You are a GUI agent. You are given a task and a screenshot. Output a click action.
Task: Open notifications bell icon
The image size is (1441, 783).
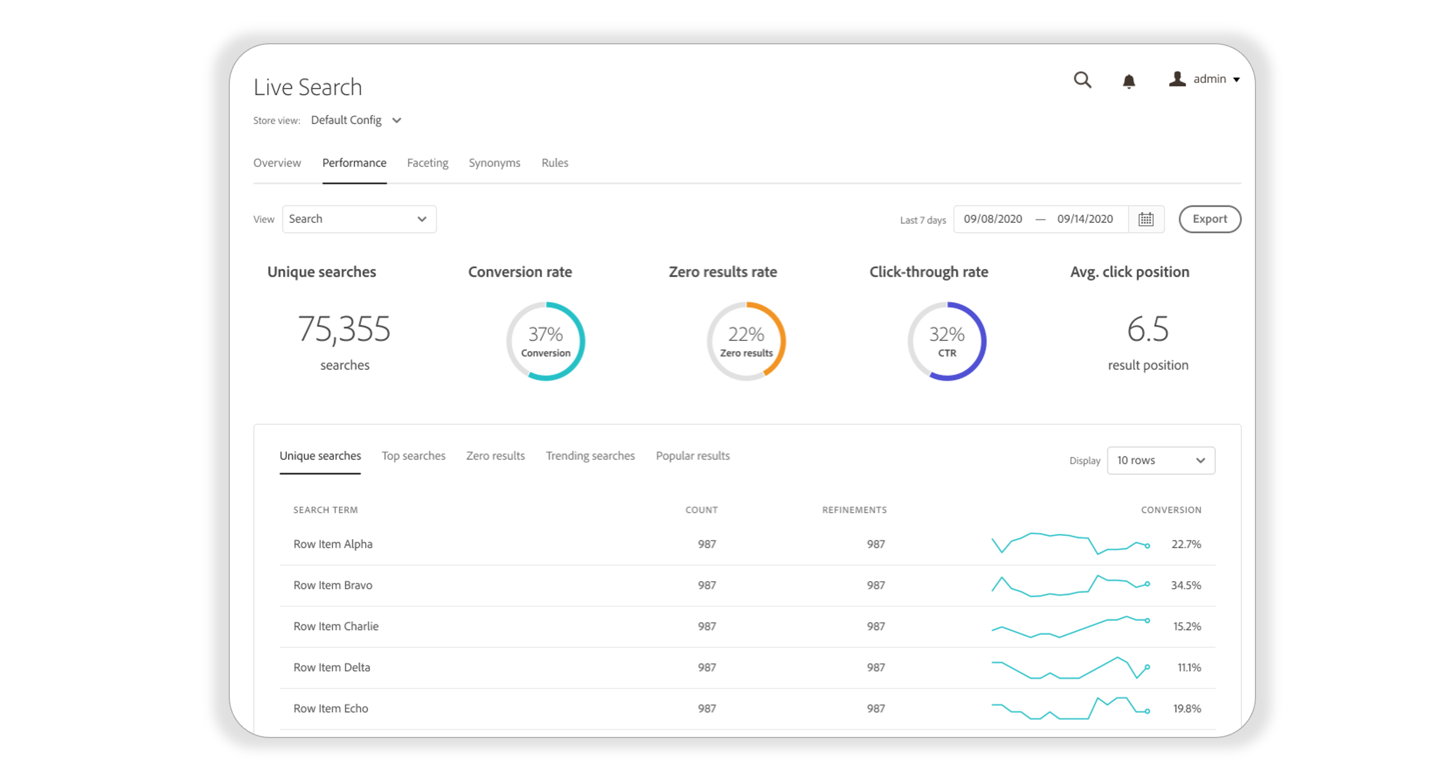click(1128, 81)
